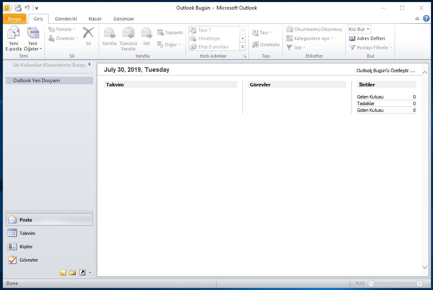
Task: Click the Temizle cleanup button
Action: pyautogui.click(x=62, y=29)
